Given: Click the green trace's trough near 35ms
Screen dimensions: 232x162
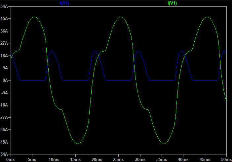Looking at the screenshot, I should tap(164, 144).
